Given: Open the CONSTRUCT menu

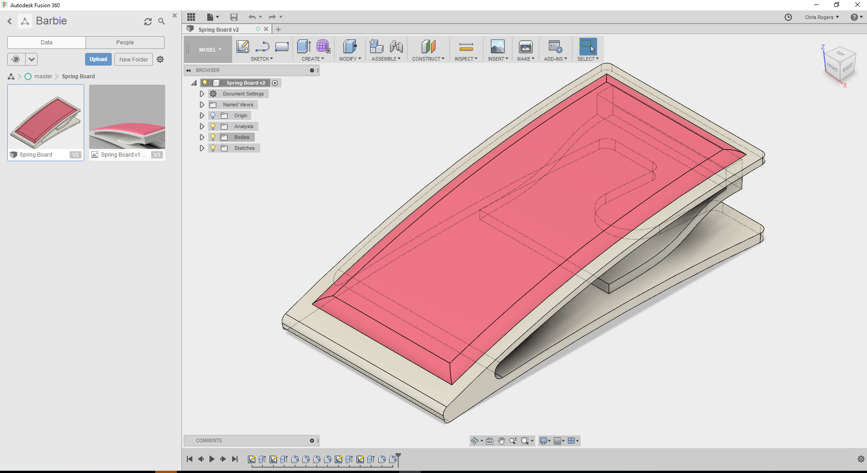Looking at the screenshot, I should coord(428,59).
